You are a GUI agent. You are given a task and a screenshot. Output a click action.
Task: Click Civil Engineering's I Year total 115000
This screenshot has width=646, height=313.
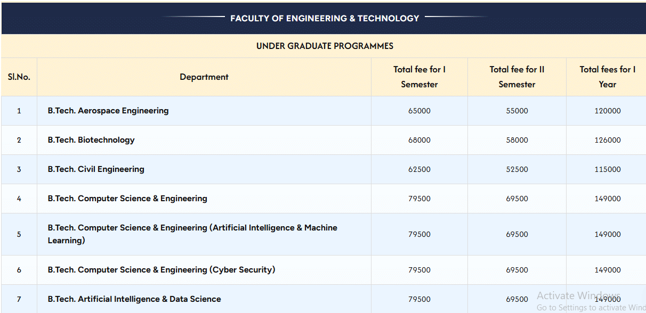608,169
